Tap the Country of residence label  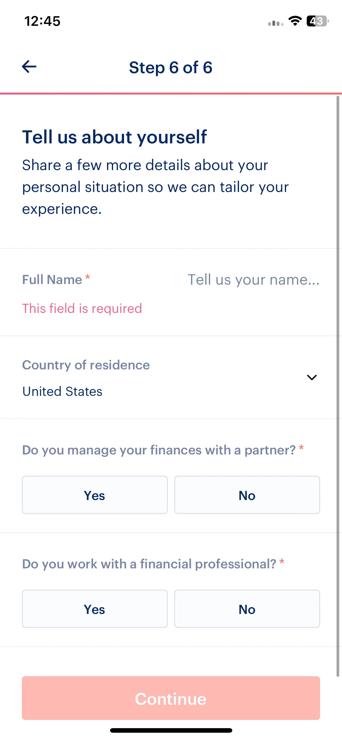click(x=86, y=365)
